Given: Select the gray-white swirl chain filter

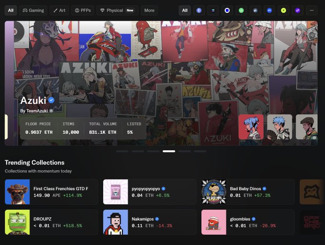Looking at the screenshot, I should [255, 11].
